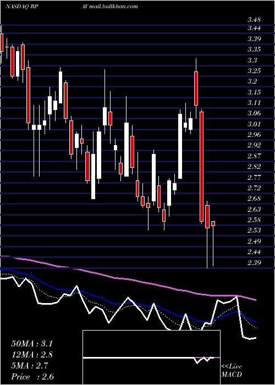This screenshot has width=275, height=385.
Task: Click the Price : 2.6 legend entry
Action: coord(32,377)
